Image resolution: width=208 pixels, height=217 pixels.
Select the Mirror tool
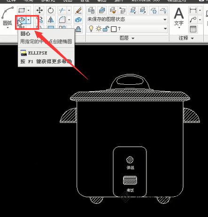click(51, 20)
